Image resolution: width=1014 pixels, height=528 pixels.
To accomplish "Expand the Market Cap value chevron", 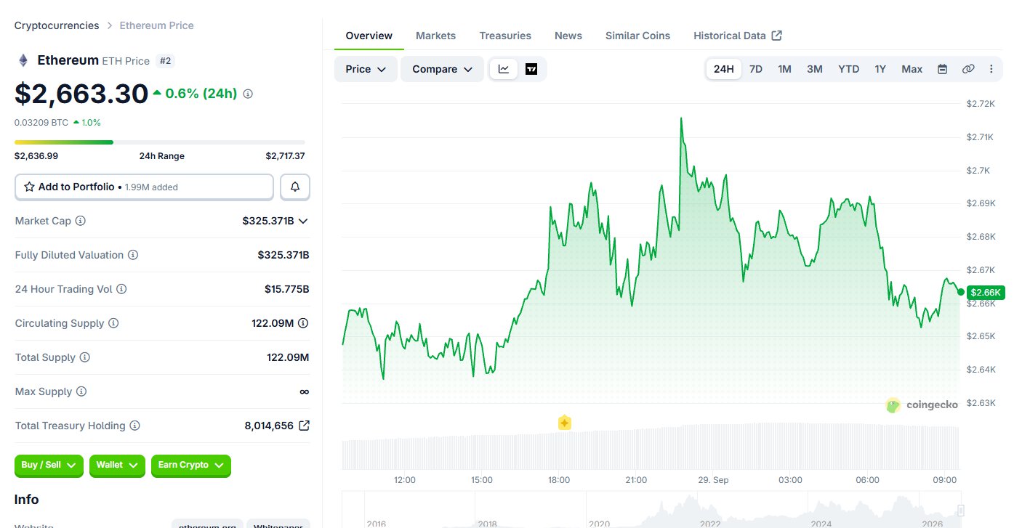I will (x=303, y=221).
